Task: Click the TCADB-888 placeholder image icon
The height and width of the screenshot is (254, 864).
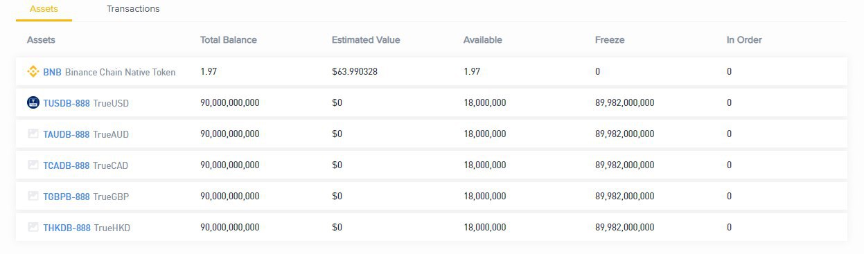Action: coord(33,165)
